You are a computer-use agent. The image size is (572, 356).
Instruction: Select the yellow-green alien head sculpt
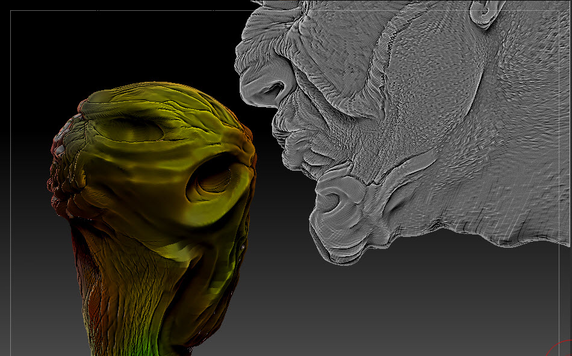[153, 219]
